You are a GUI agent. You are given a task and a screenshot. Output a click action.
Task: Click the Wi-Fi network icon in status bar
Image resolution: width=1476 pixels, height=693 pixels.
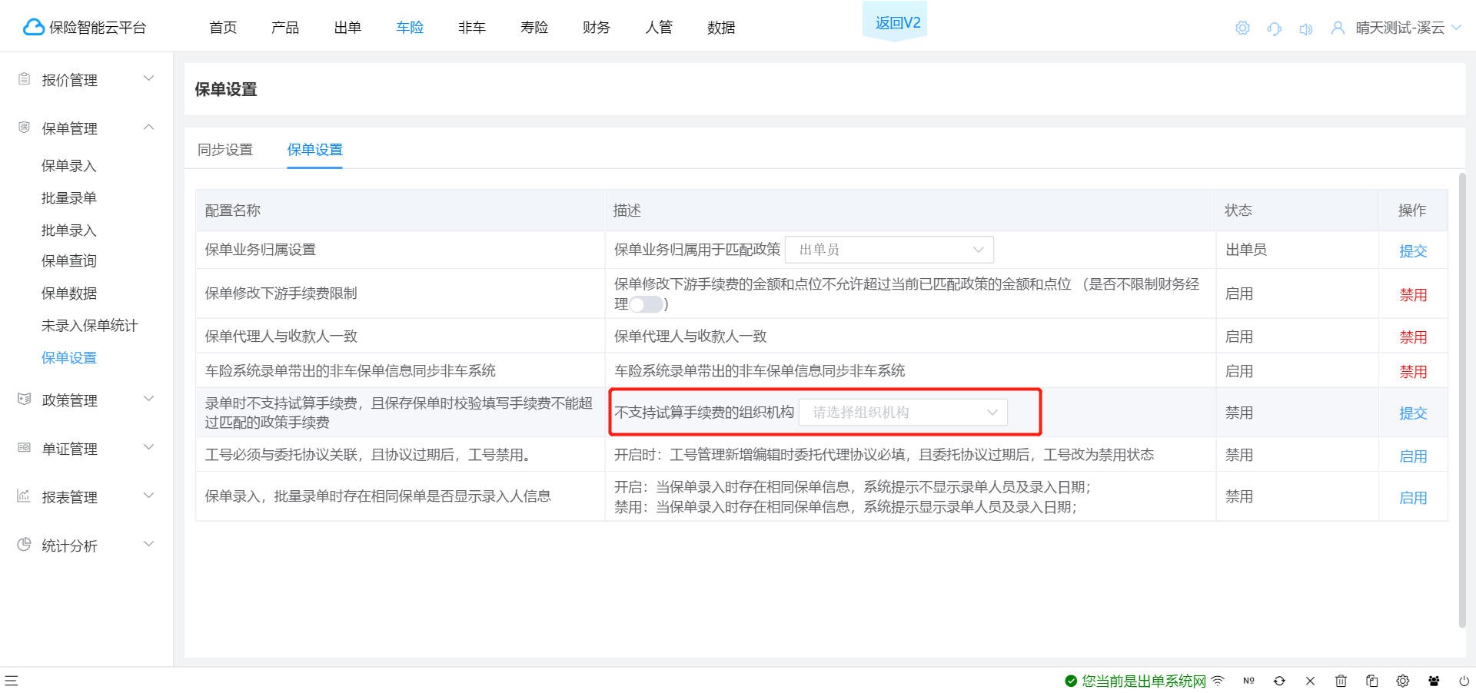point(1218,681)
